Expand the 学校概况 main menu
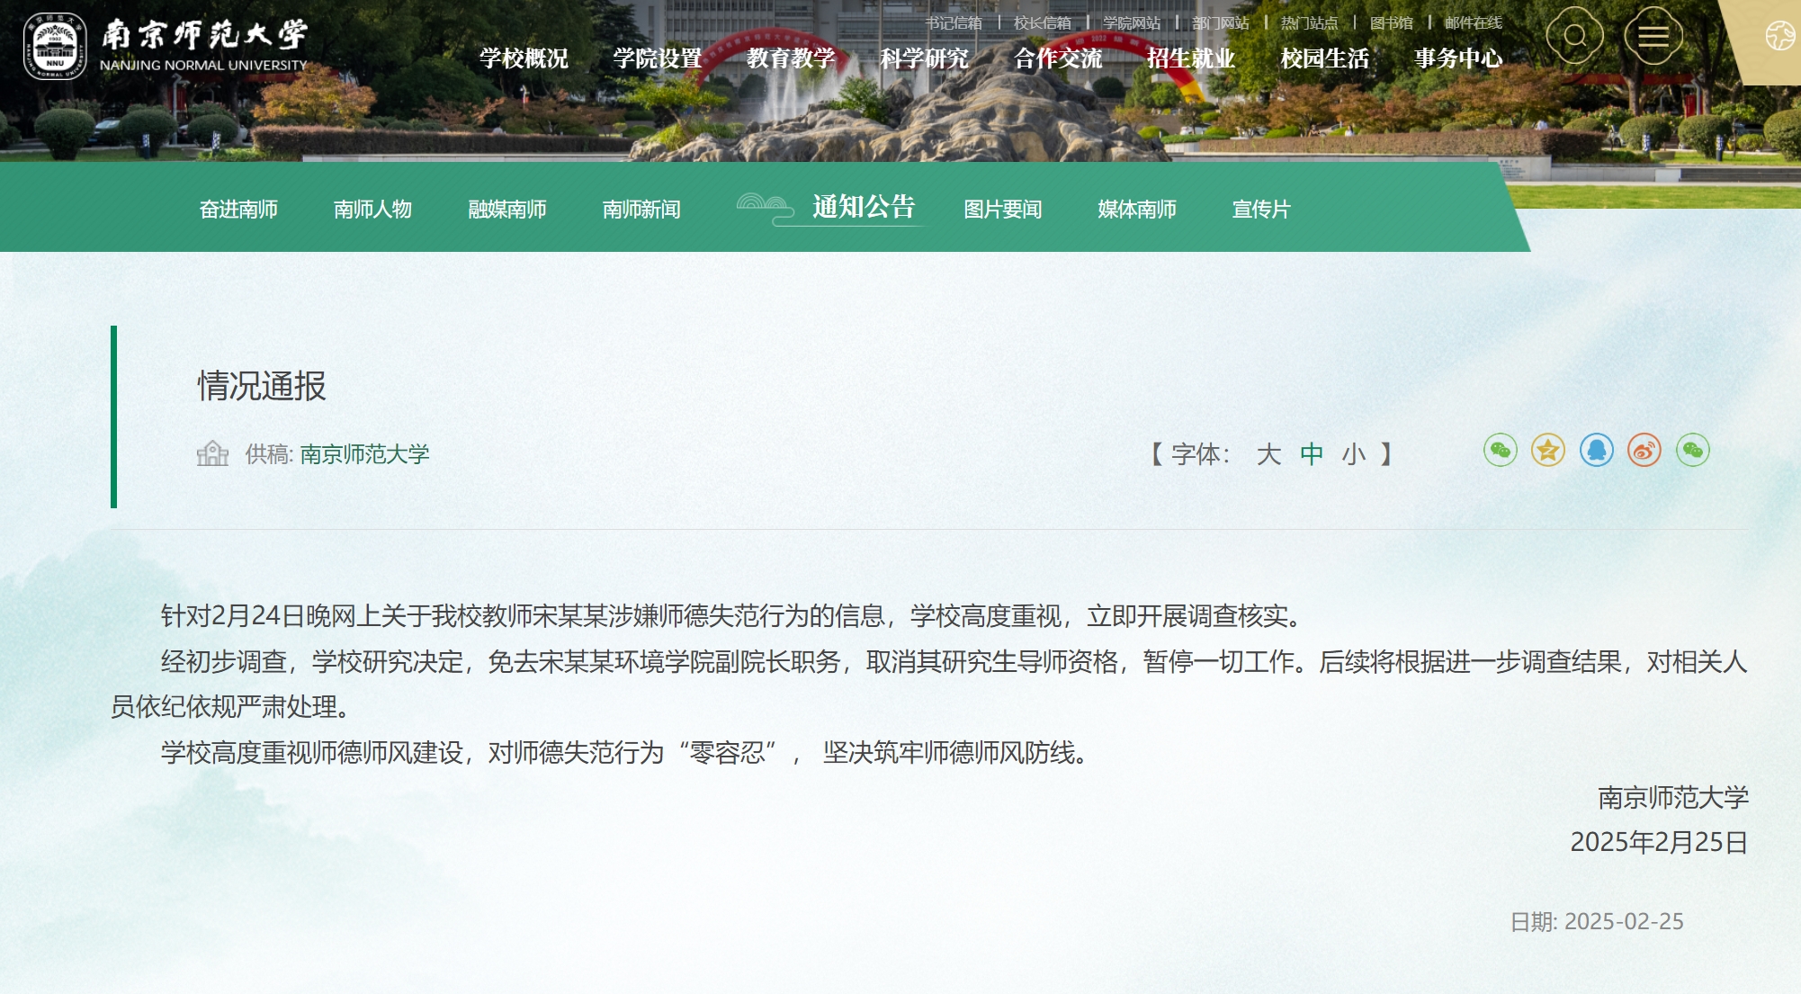Screen dimensions: 1801x994 pyautogui.click(x=524, y=58)
